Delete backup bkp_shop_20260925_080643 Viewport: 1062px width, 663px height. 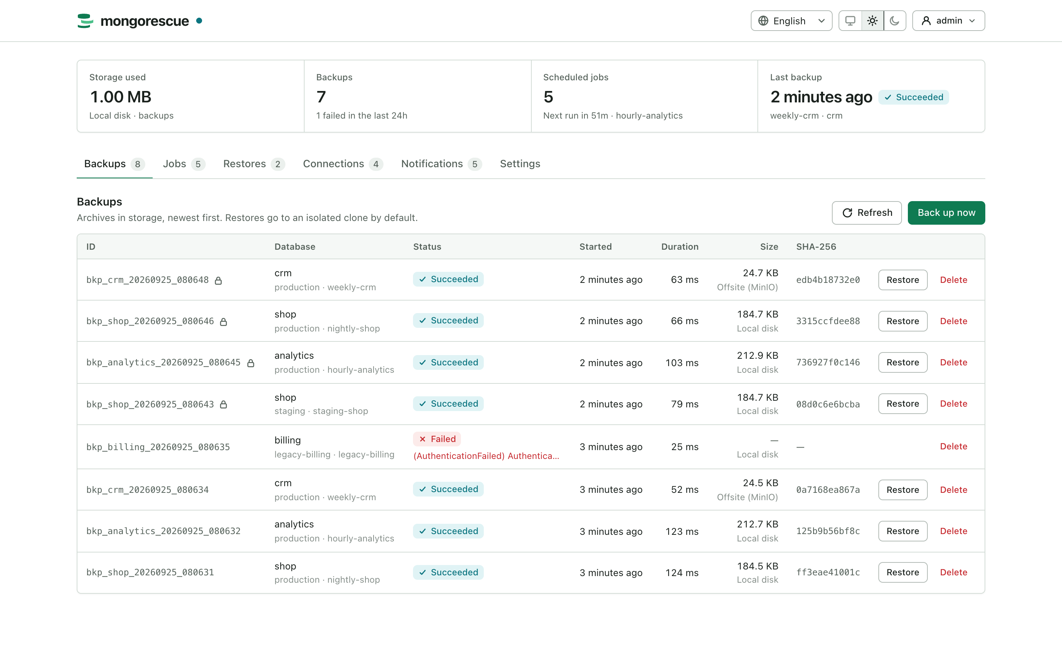954,403
